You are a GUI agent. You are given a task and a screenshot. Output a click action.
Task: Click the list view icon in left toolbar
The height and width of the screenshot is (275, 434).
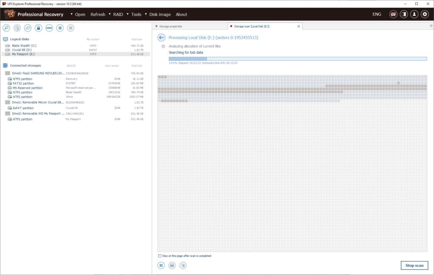click(60, 28)
